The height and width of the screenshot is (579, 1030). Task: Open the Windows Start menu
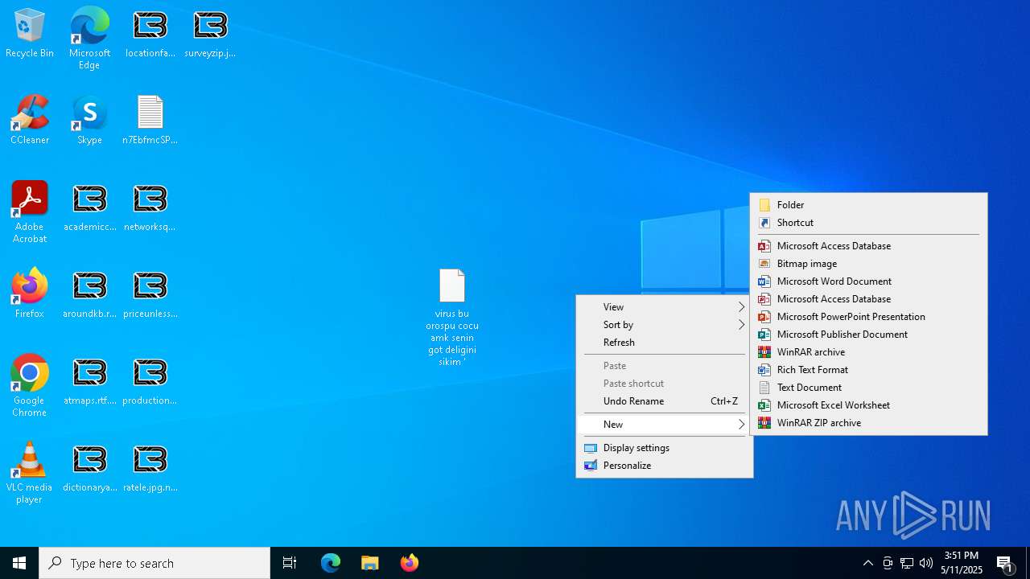coord(19,563)
